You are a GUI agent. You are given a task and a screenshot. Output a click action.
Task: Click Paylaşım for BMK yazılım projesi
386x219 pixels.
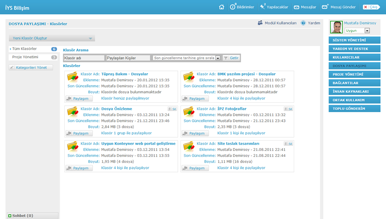pos(195,98)
